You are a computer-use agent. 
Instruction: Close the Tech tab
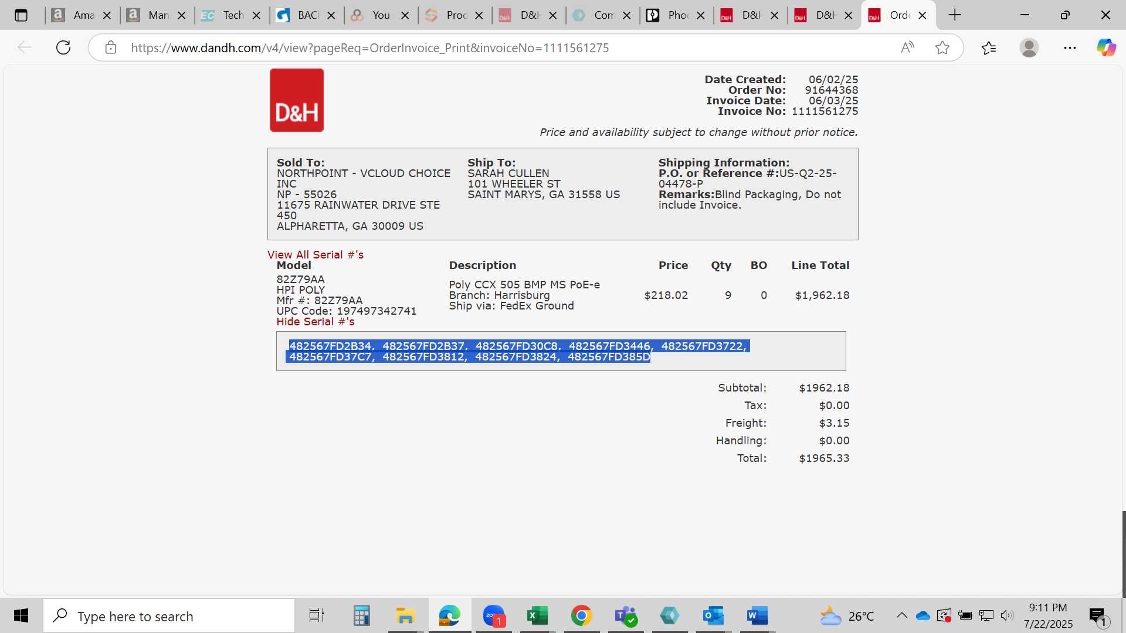(256, 15)
